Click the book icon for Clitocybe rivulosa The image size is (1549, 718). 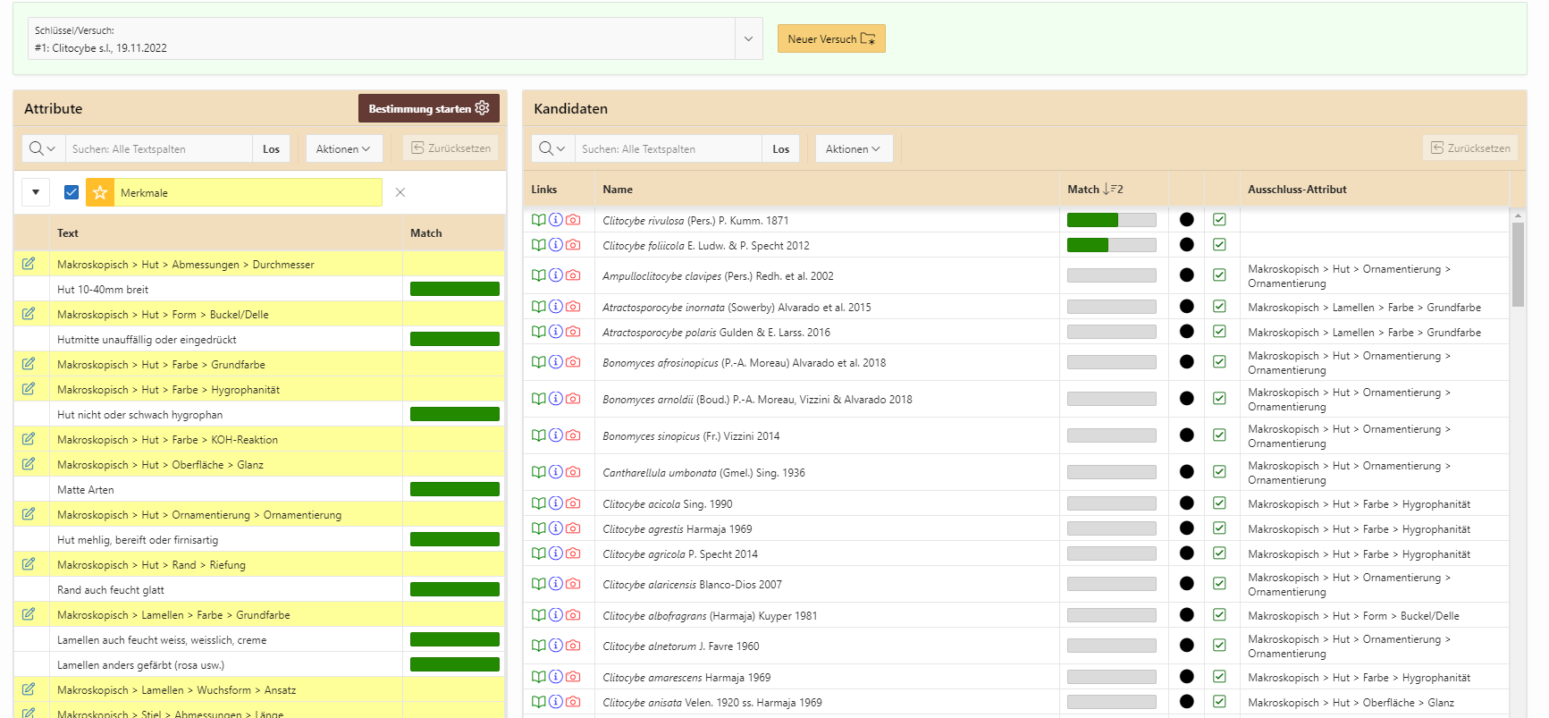538,220
